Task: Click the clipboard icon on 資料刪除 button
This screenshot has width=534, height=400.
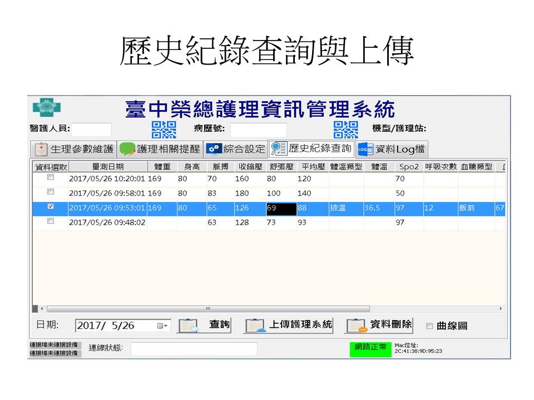Action: (x=357, y=326)
